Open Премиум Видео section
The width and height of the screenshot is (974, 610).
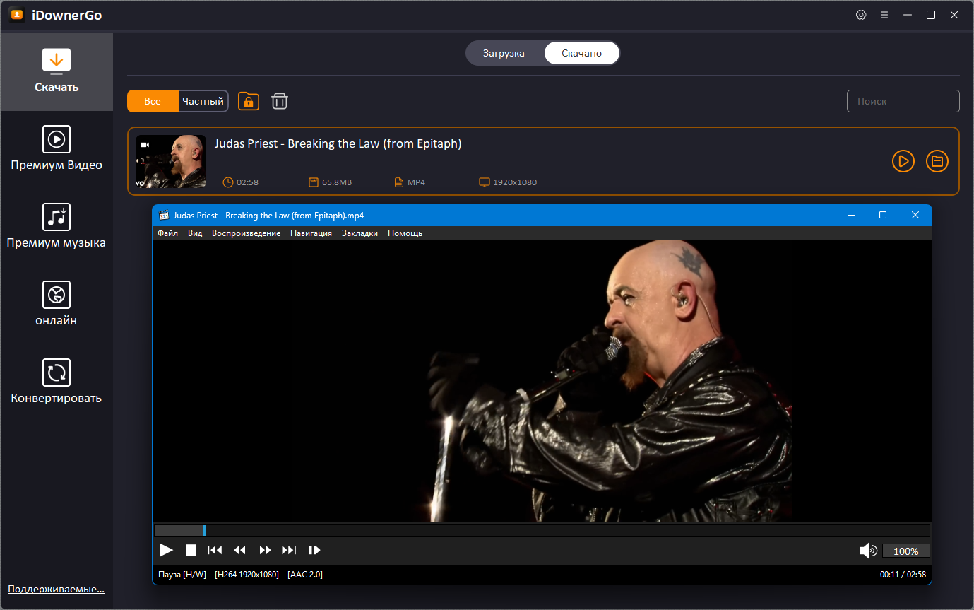(57, 149)
